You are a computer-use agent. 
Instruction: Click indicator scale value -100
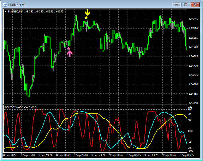[190, 151]
